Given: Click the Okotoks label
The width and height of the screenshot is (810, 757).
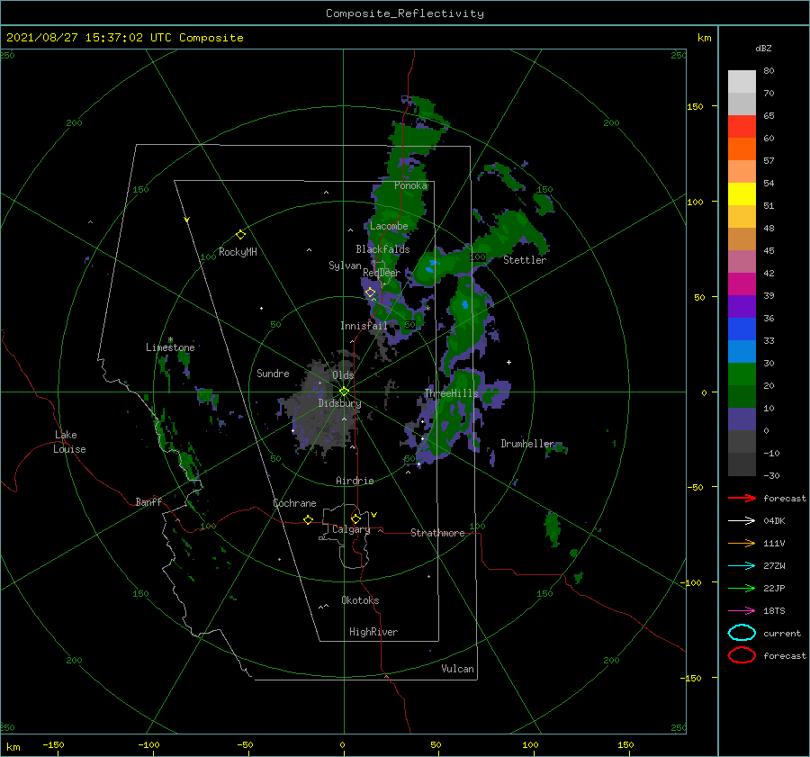Looking at the screenshot, I should tap(360, 600).
